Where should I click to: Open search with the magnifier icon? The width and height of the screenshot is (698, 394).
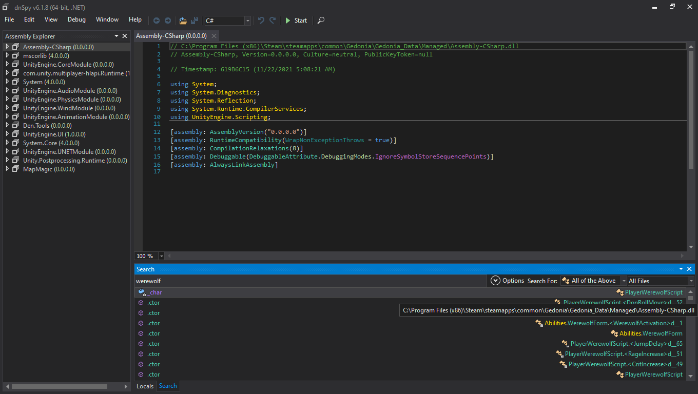tap(321, 21)
